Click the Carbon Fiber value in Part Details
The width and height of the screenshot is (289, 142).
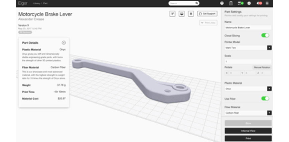(58, 67)
